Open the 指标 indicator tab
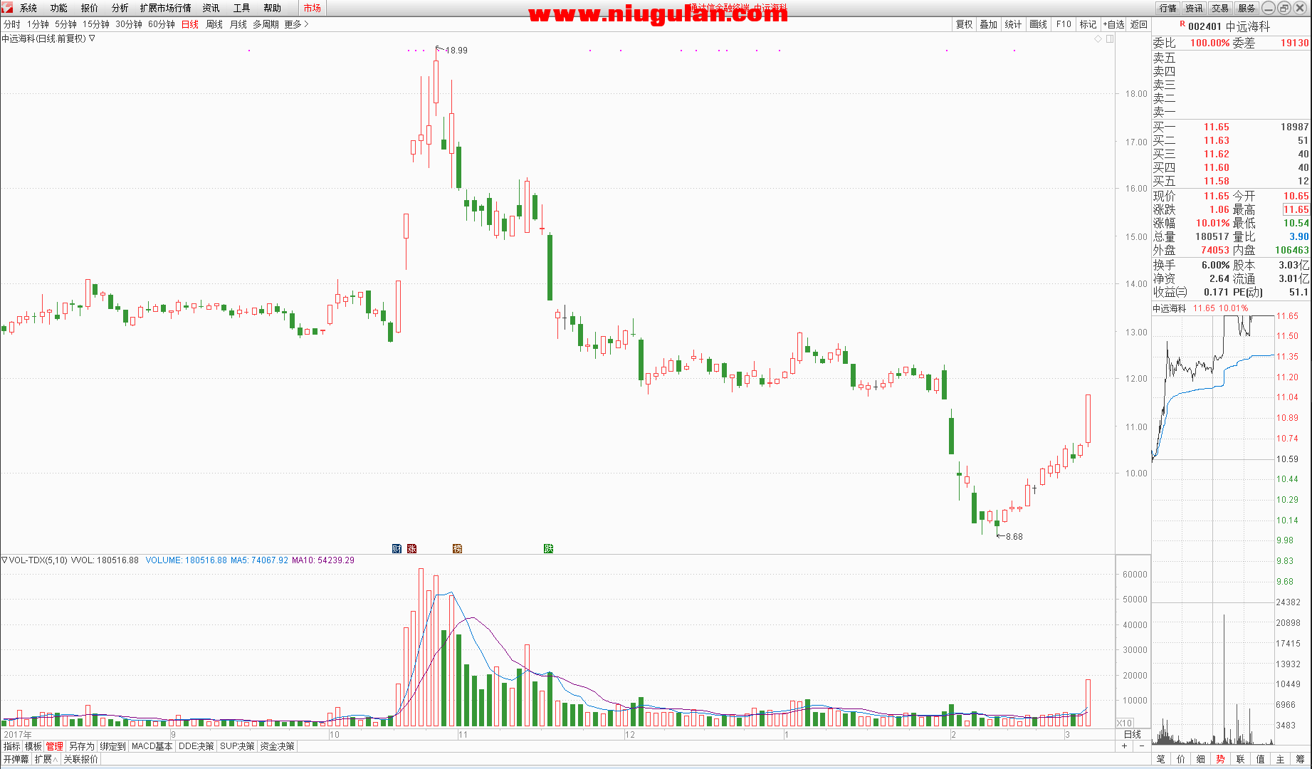 point(12,746)
